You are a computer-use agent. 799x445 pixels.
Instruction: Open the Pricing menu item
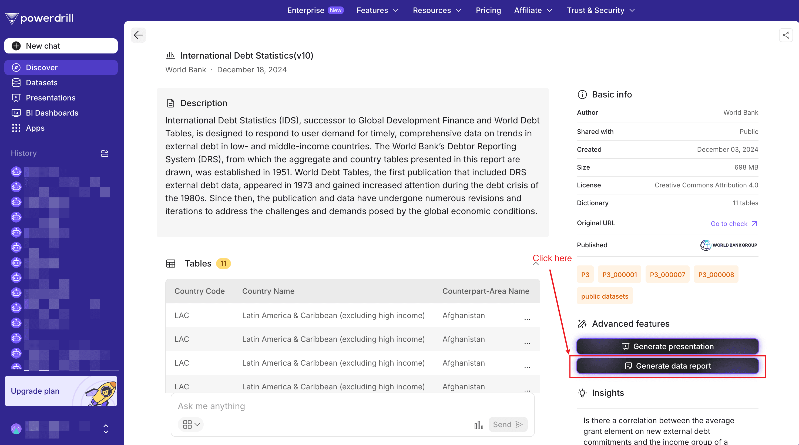point(488,10)
